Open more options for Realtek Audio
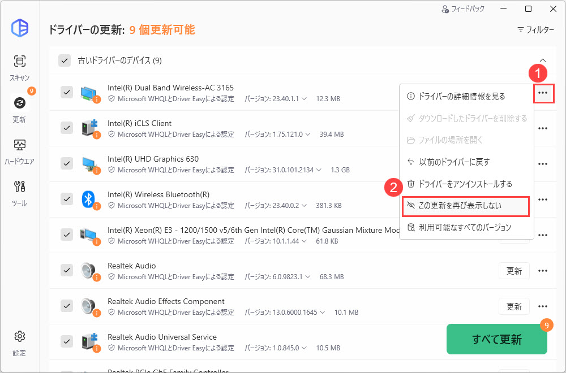The height and width of the screenshot is (373, 566). [x=543, y=271]
